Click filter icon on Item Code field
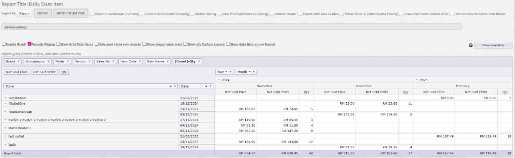 coord(140,62)
